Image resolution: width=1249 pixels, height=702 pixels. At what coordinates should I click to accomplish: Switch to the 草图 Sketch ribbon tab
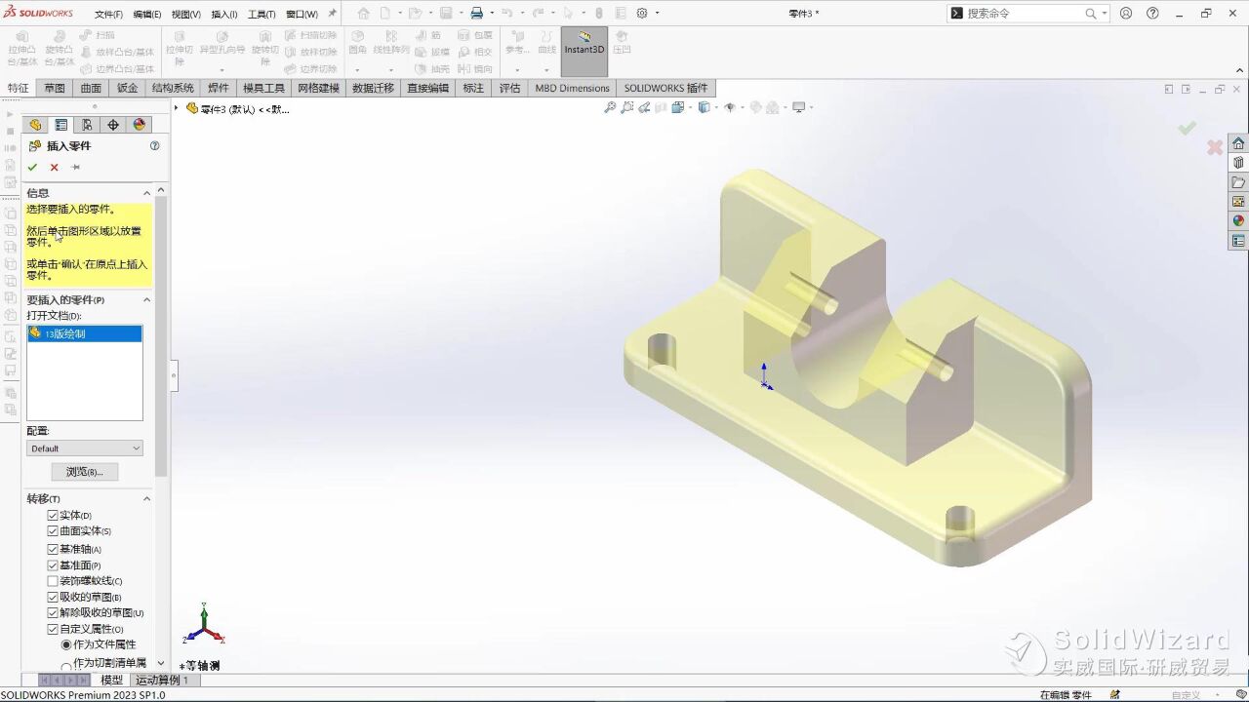(x=53, y=88)
